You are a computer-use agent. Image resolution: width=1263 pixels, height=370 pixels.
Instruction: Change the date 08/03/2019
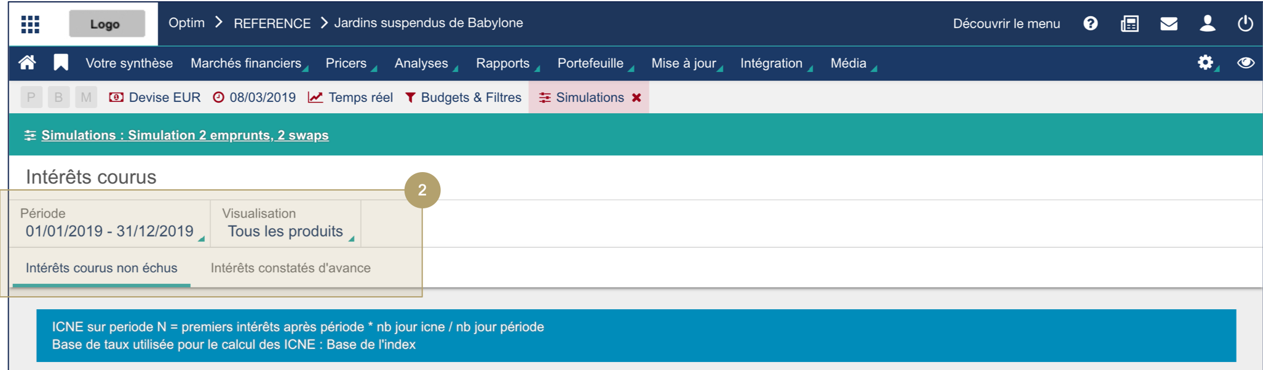[263, 98]
